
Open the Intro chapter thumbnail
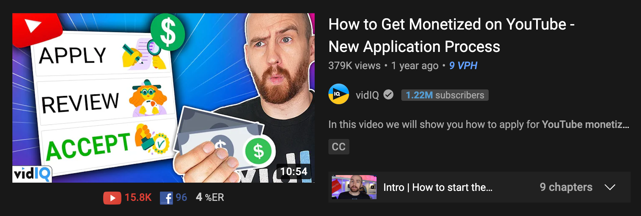coord(354,187)
